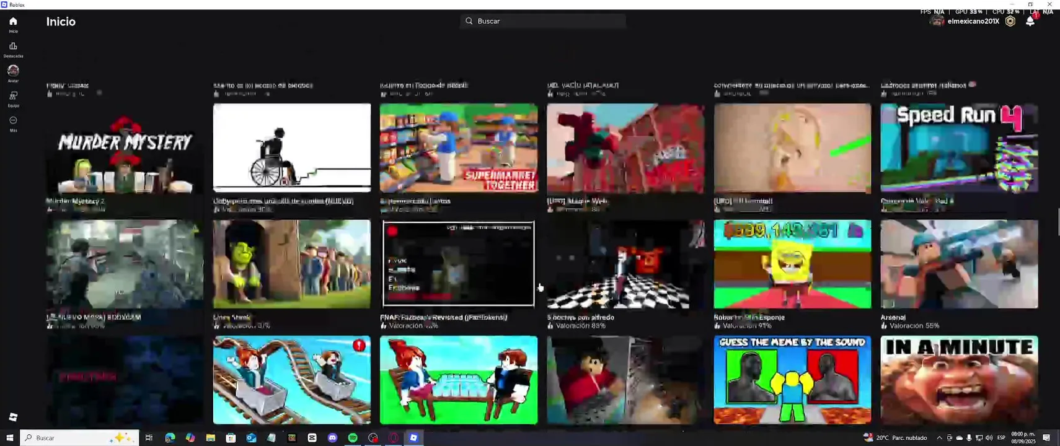Click the Roblox page vertical scrollbar

(1058, 222)
